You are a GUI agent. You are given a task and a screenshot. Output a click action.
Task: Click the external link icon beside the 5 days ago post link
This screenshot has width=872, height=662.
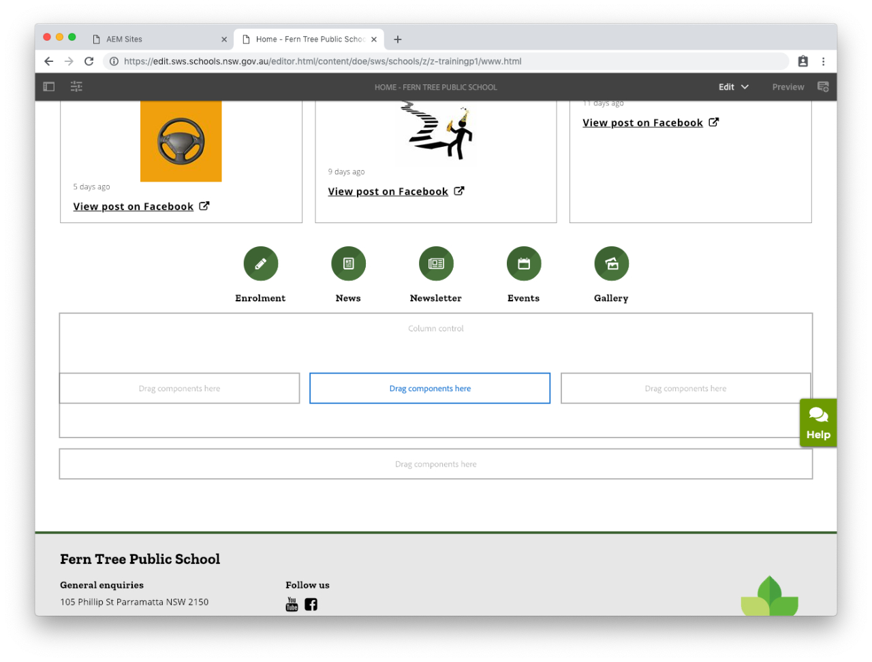click(x=204, y=205)
